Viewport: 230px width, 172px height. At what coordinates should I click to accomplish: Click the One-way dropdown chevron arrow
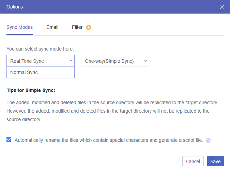coord(145,61)
